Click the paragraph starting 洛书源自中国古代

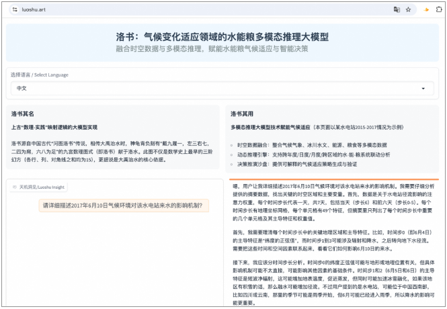tap(112, 152)
